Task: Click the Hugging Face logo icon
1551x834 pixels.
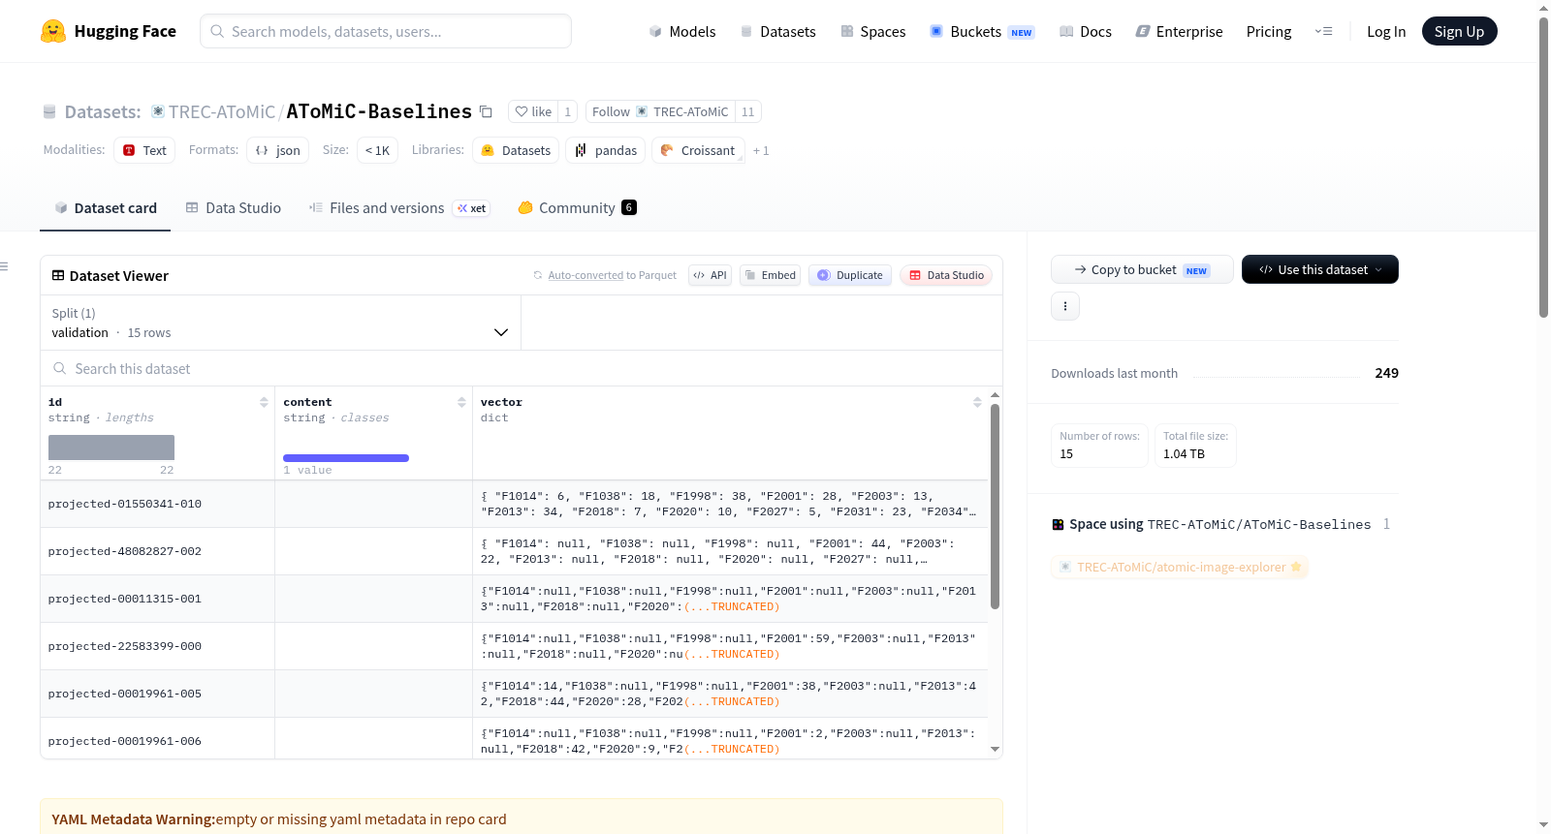Action: (53, 31)
